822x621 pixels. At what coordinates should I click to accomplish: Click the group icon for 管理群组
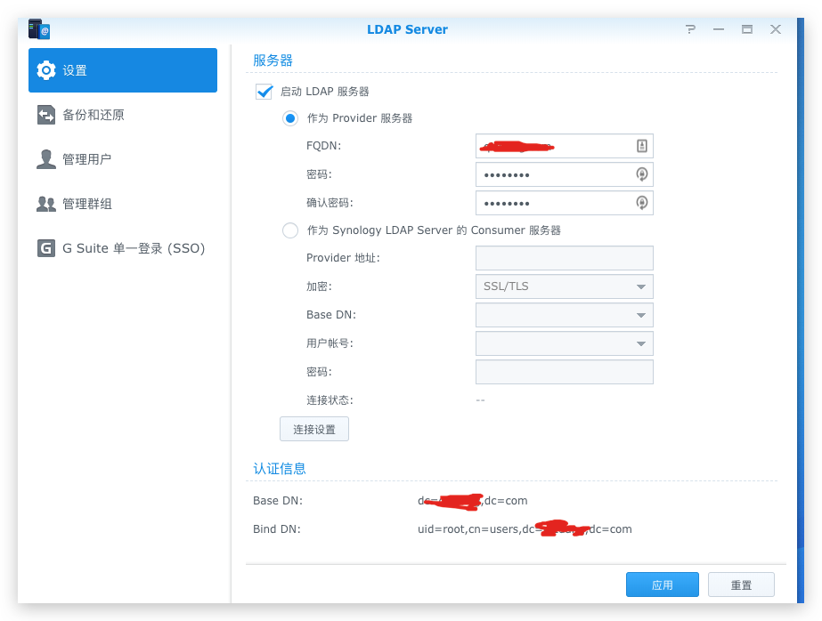(46, 204)
